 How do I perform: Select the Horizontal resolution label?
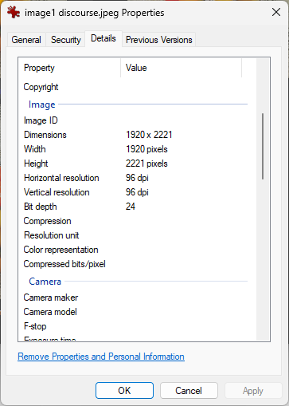pyautogui.click(x=61, y=178)
